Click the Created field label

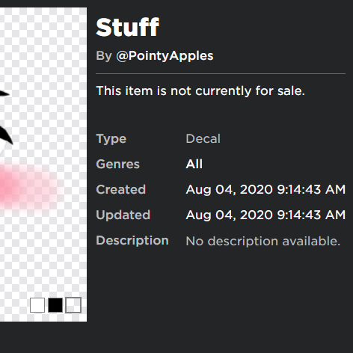pyautogui.click(x=121, y=189)
